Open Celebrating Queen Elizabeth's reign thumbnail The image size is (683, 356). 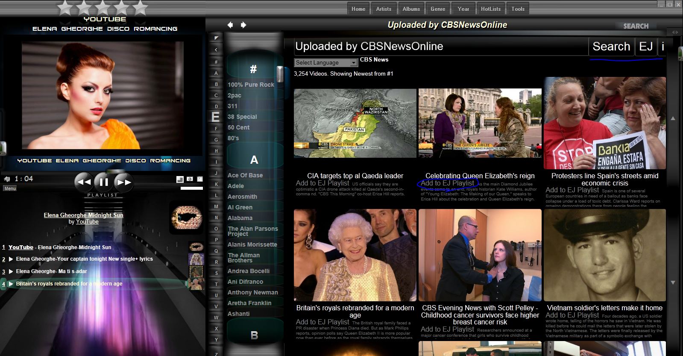coord(480,123)
